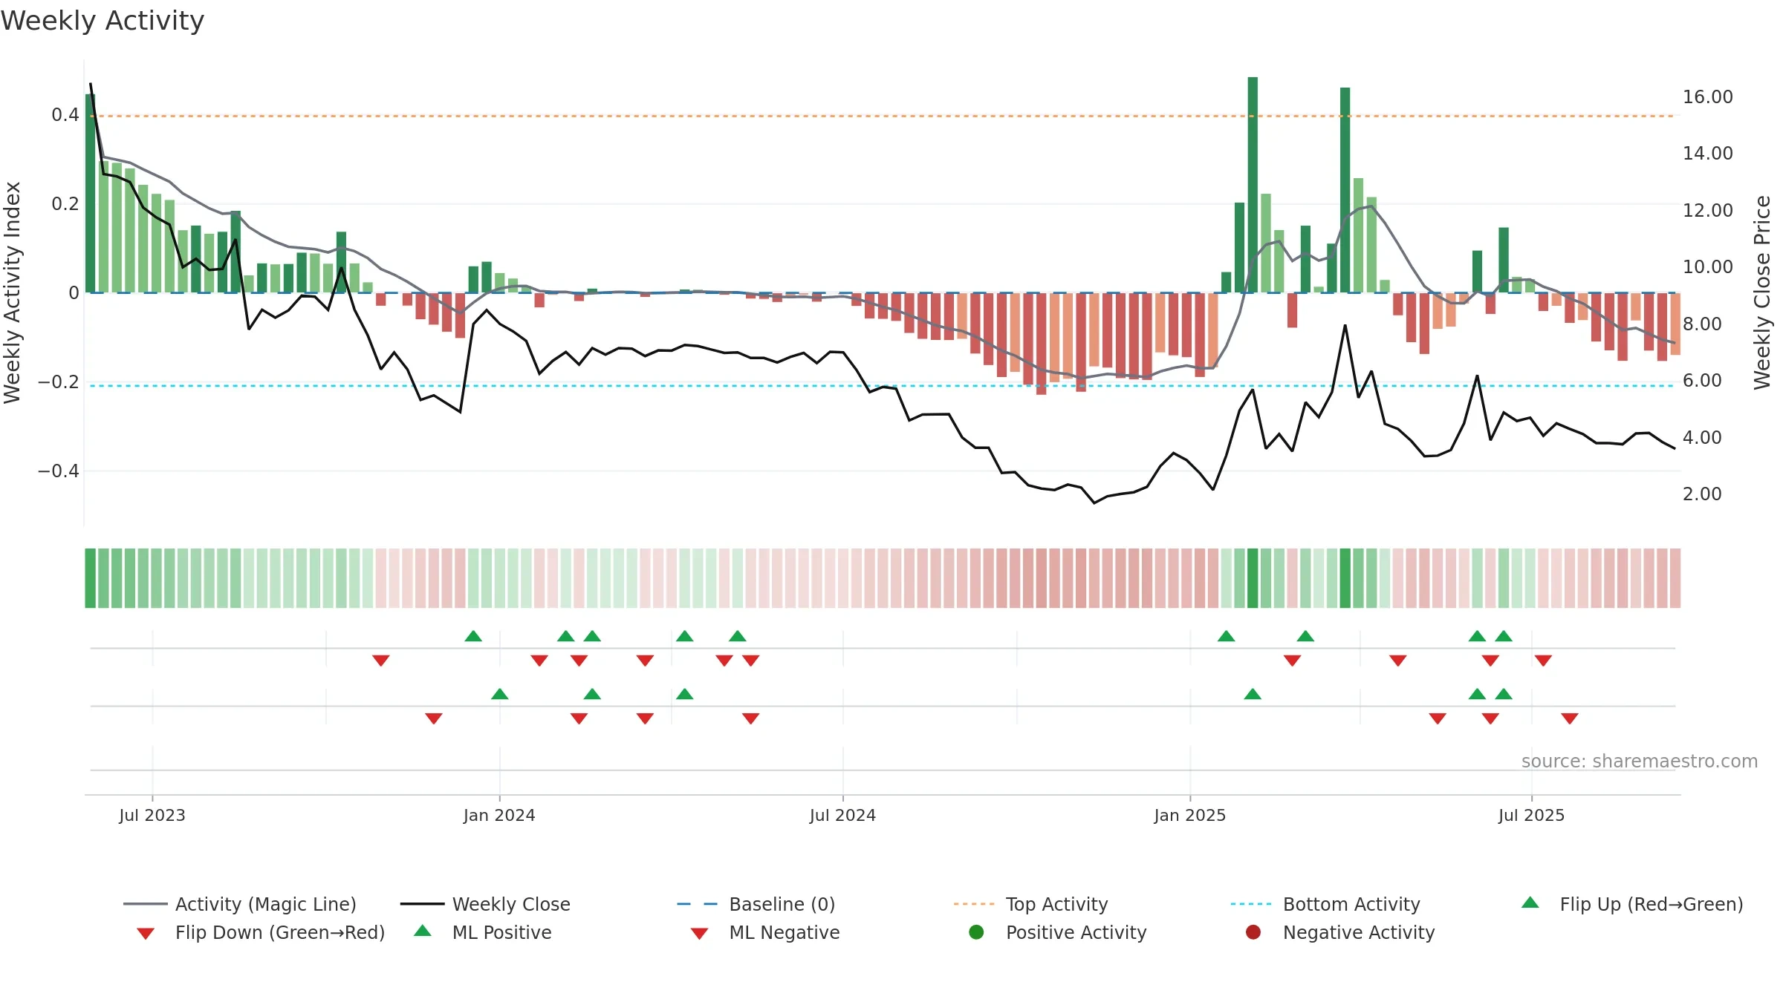Click the Weekly Close Price axis title

(x=1762, y=292)
